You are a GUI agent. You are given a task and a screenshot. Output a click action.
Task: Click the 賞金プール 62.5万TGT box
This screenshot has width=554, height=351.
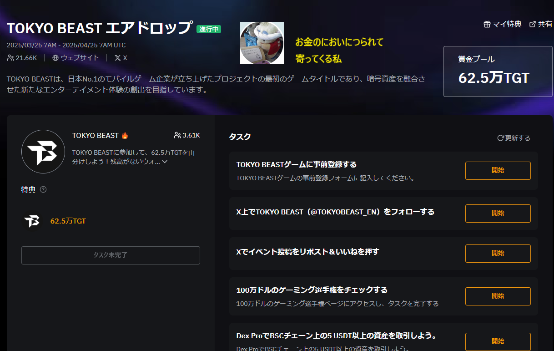[x=498, y=71]
